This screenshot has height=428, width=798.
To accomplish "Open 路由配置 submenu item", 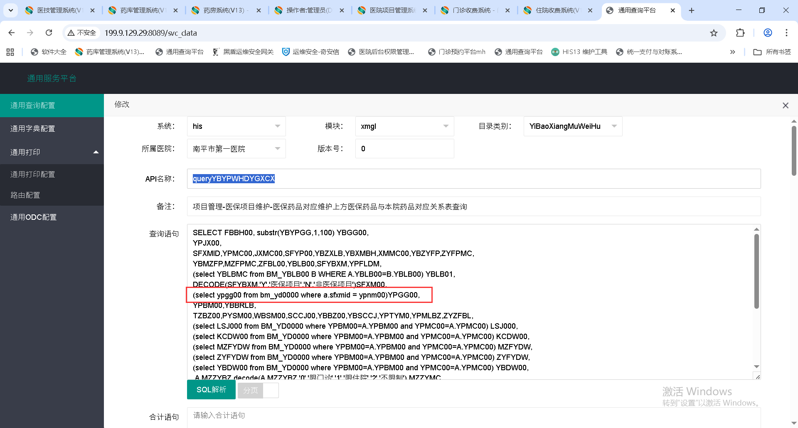I will coord(52,195).
